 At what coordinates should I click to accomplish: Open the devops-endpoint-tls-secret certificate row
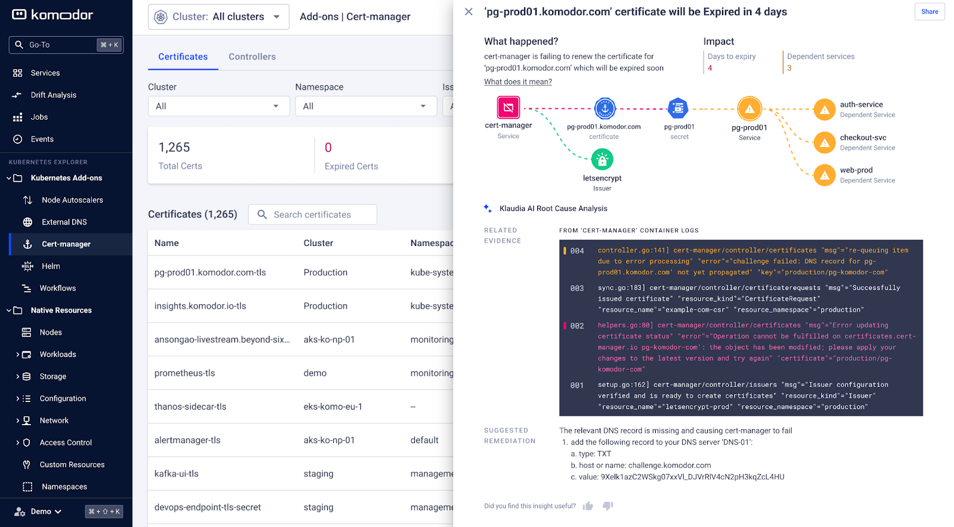pos(301,507)
